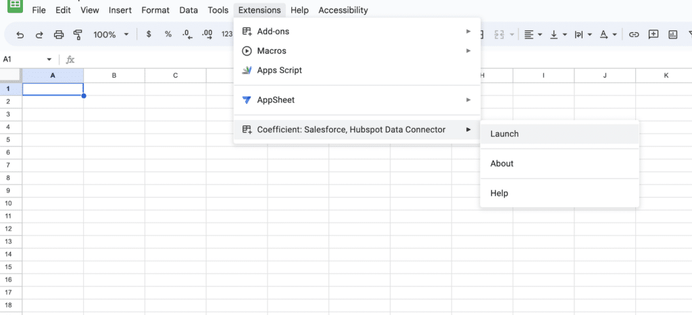Insert a chart via toolbar icon
This screenshot has height=315, width=692.
click(x=673, y=35)
